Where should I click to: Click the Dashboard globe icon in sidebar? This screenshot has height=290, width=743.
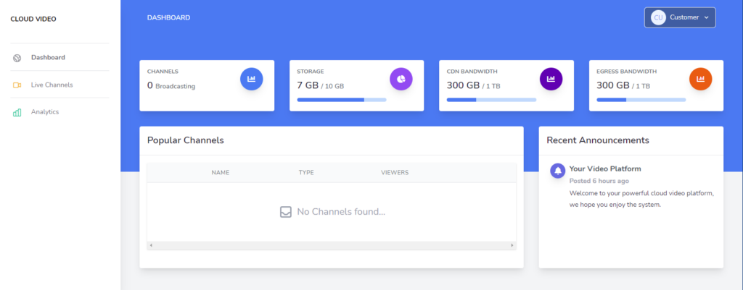(x=17, y=58)
